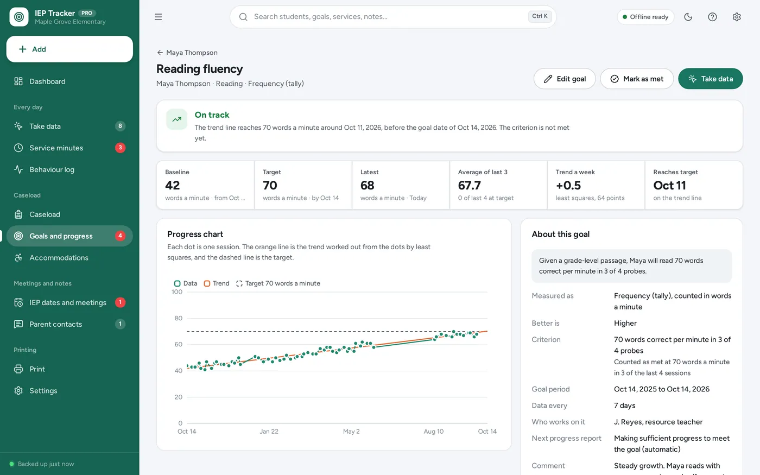The image size is (760, 475).
Task: Go to Caseload in the sidebar
Action: coord(69,214)
